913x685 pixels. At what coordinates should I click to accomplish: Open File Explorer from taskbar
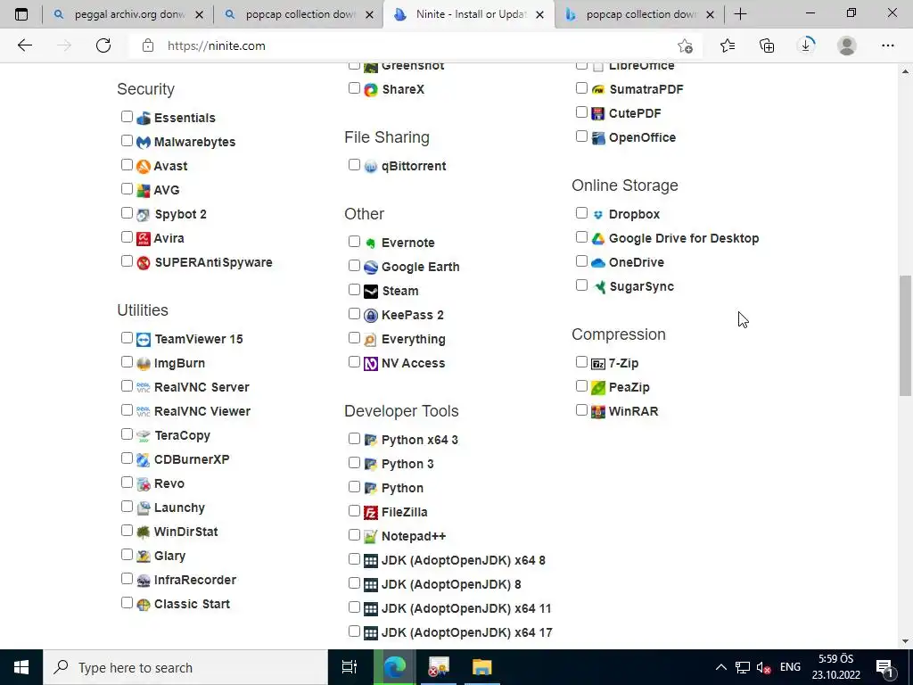tap(482, 667)
